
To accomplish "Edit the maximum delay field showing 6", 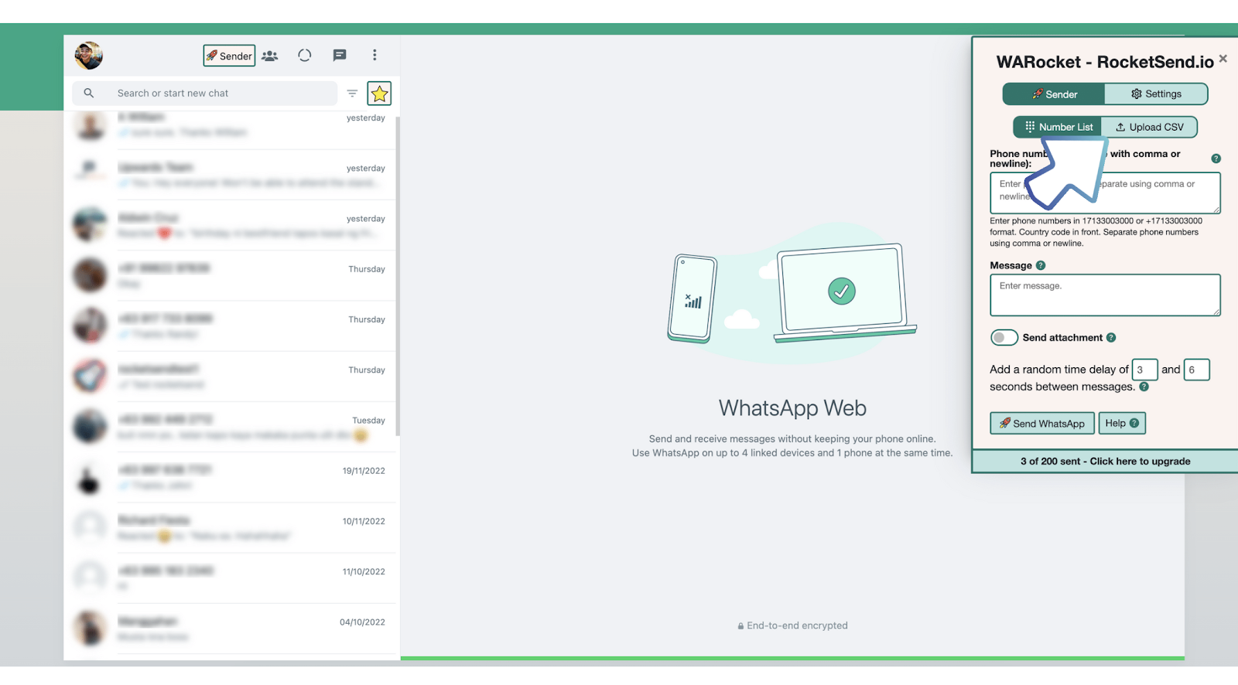I will coord(1196,370).
